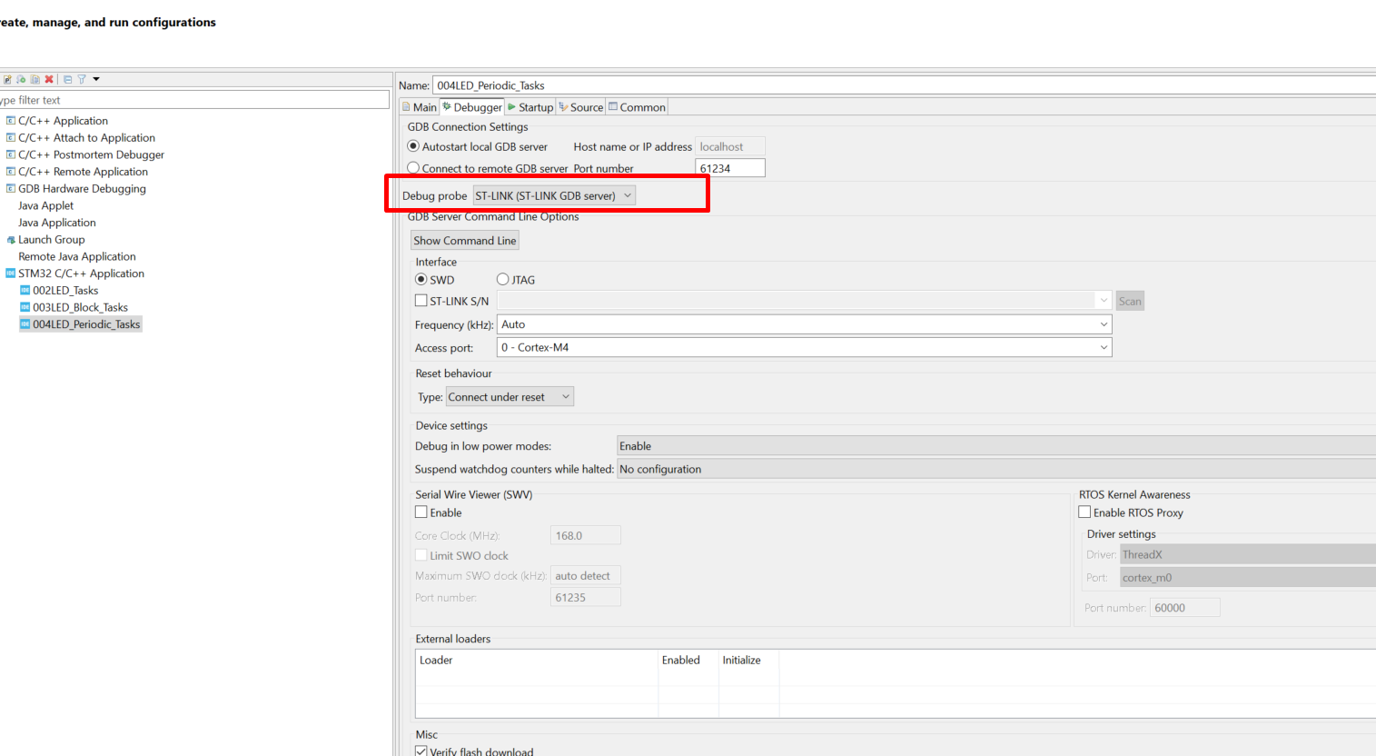Collapse all launch configuration types
Image resolution: width=1376 pixels, height=756 pixels.
pyautogui.click(x=67, y=79)
